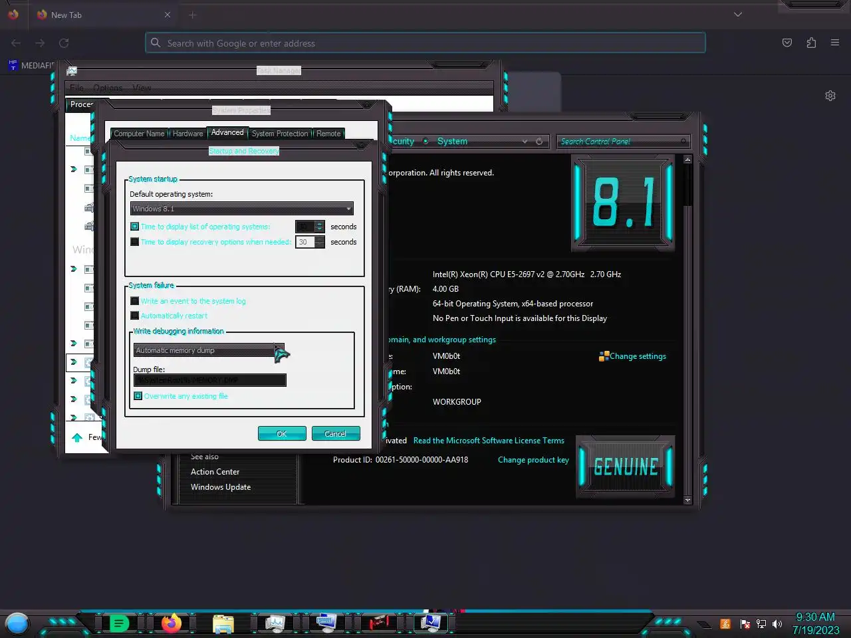Switch to Task Manager taskbar icon
This screenshot has width=851, height=638.
(275, 623)
